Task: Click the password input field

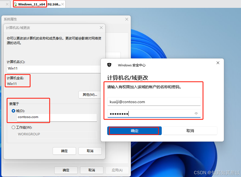Action: point(154,114)
